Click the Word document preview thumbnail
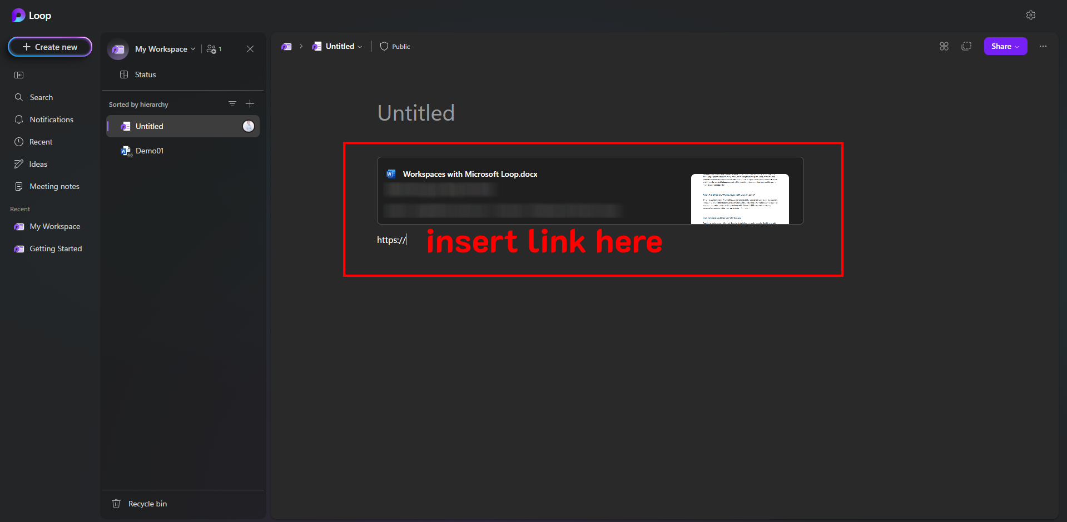The image size is (1067, 522). coord(740,199)
